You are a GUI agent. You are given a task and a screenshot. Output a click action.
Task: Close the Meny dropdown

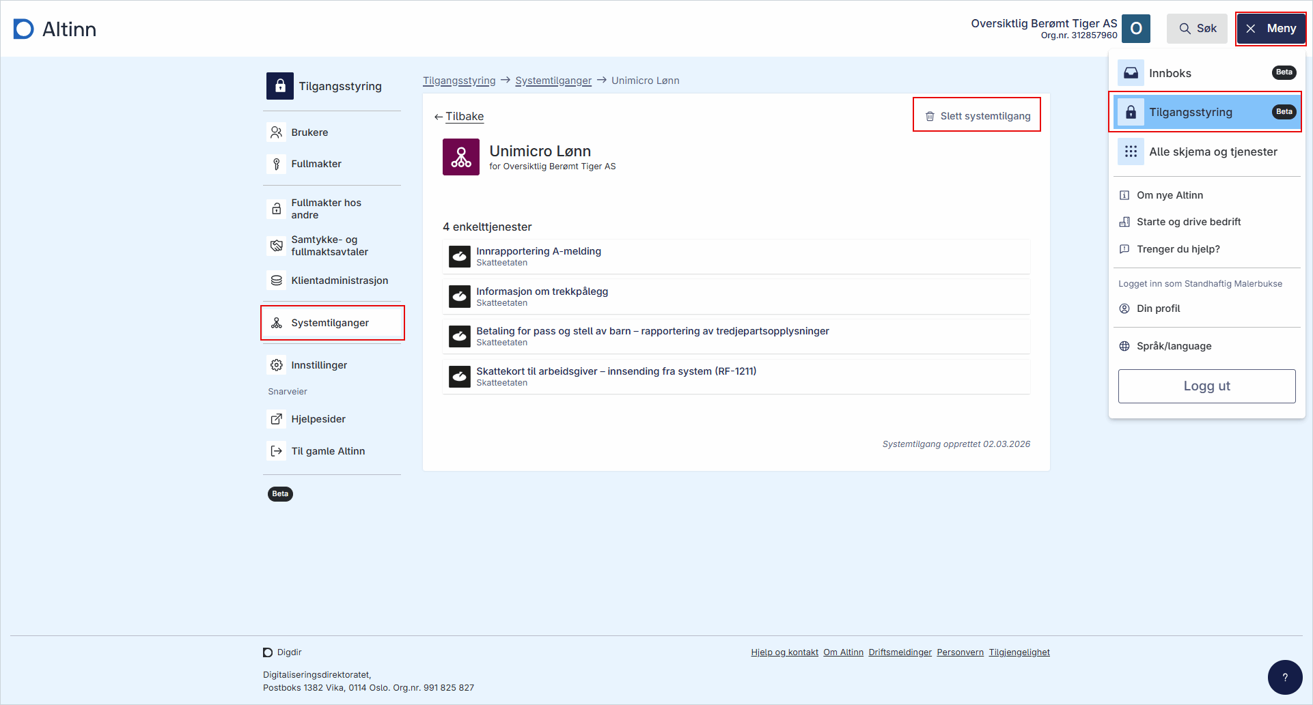point(1271,29)
